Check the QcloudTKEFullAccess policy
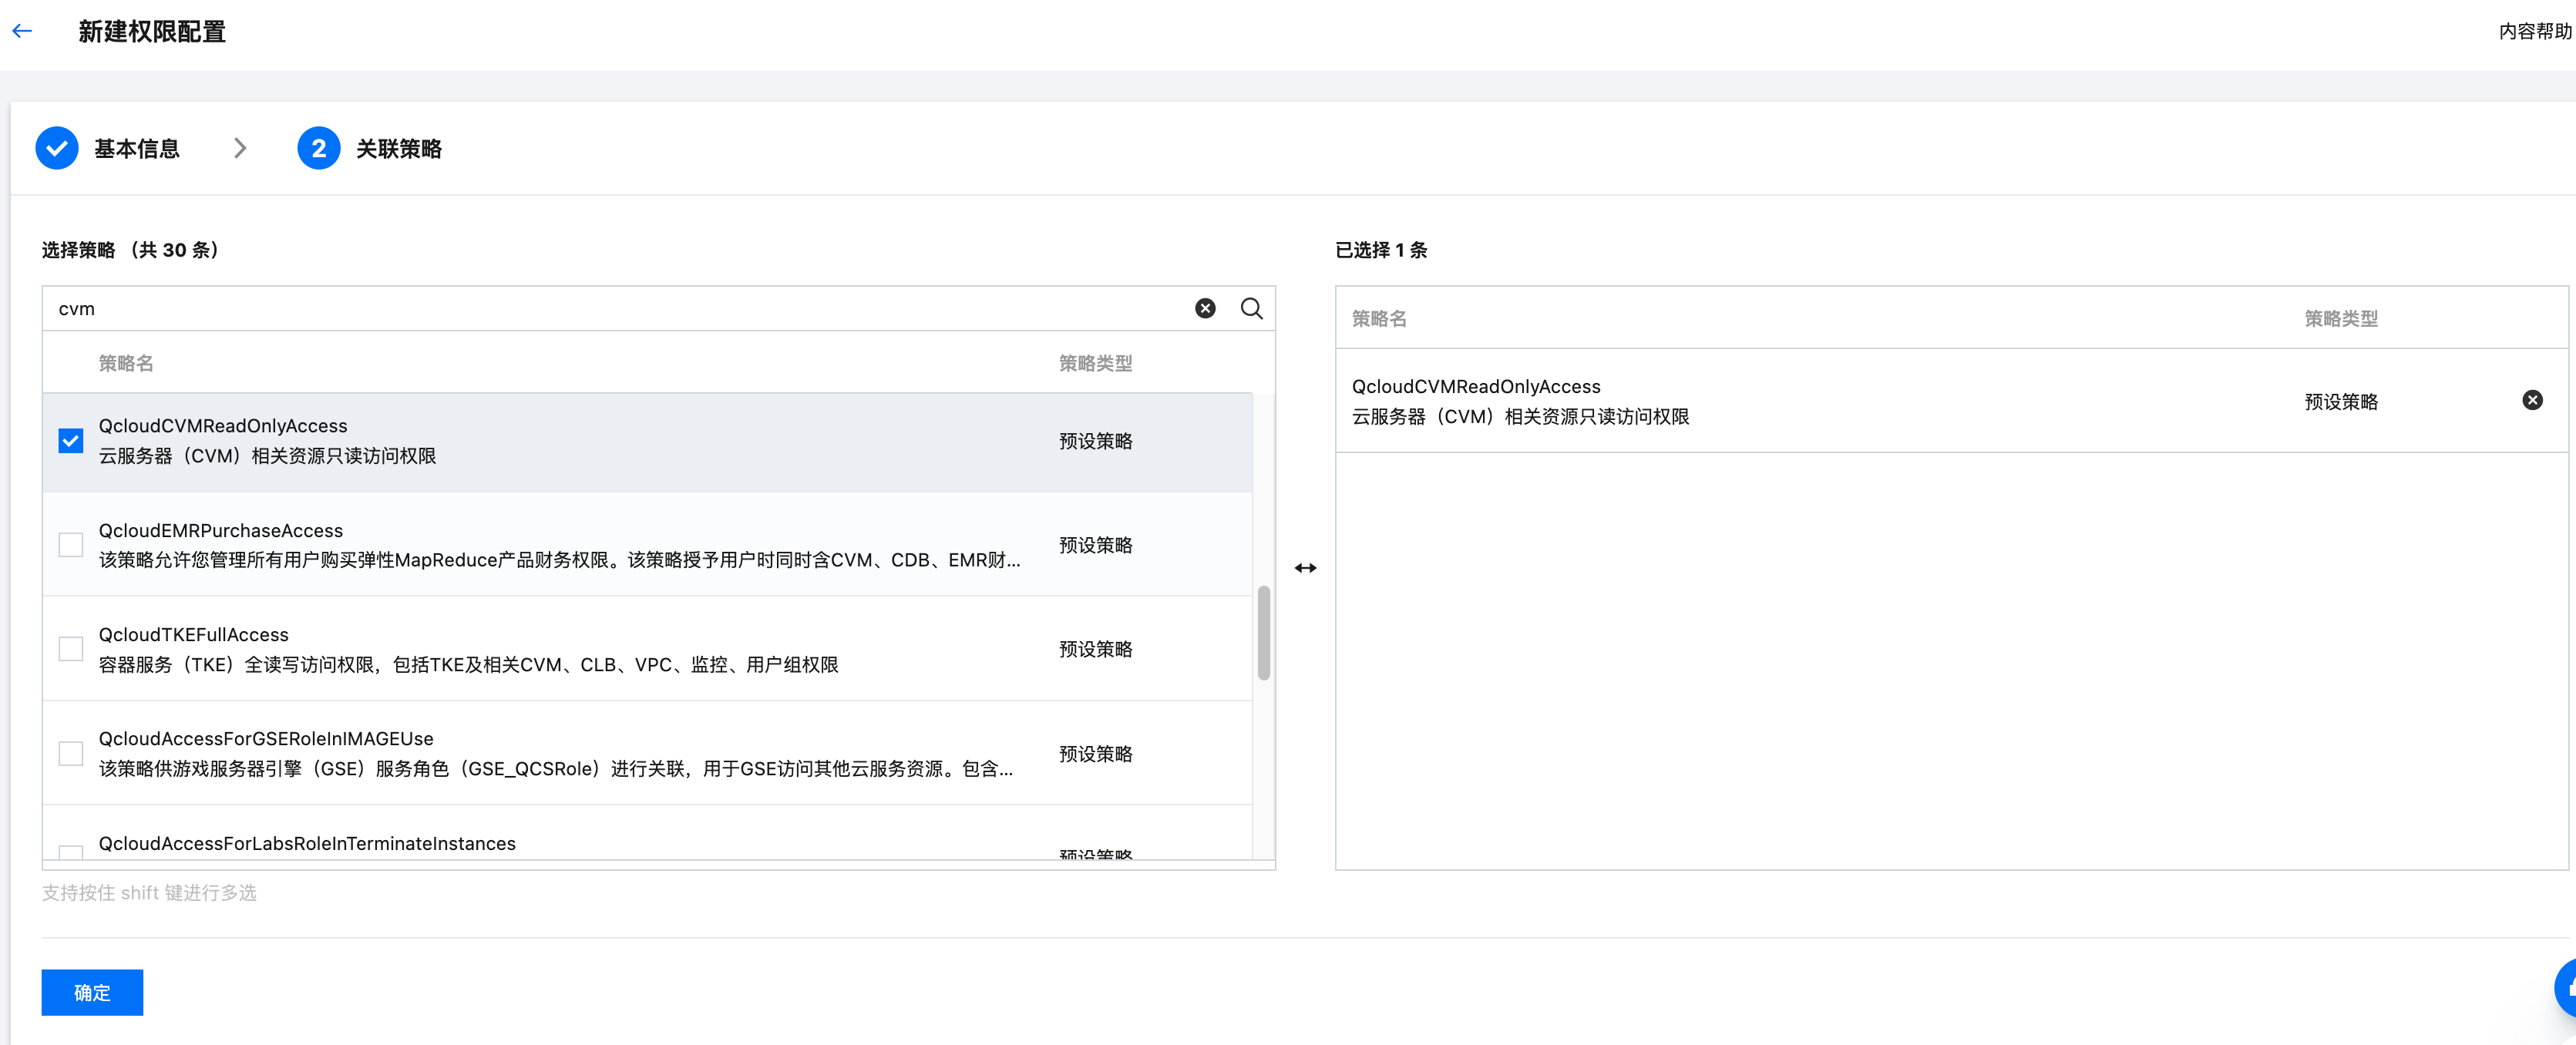The width and height of the screenshot is (2576, 1045). pyautogui.click(x=71, y=649)
